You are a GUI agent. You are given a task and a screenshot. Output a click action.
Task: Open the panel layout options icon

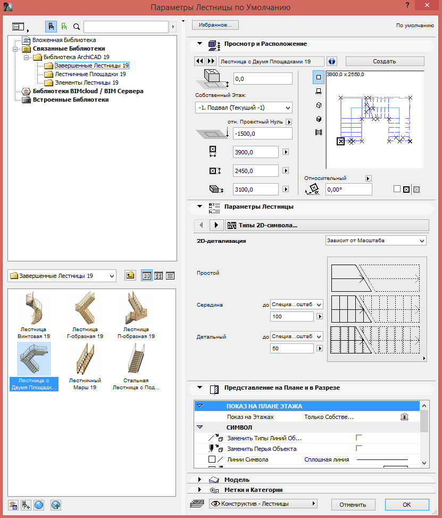[x=19, y=27]
